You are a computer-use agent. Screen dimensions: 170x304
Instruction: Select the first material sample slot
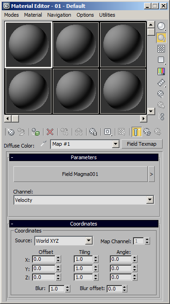click(28, 45)
